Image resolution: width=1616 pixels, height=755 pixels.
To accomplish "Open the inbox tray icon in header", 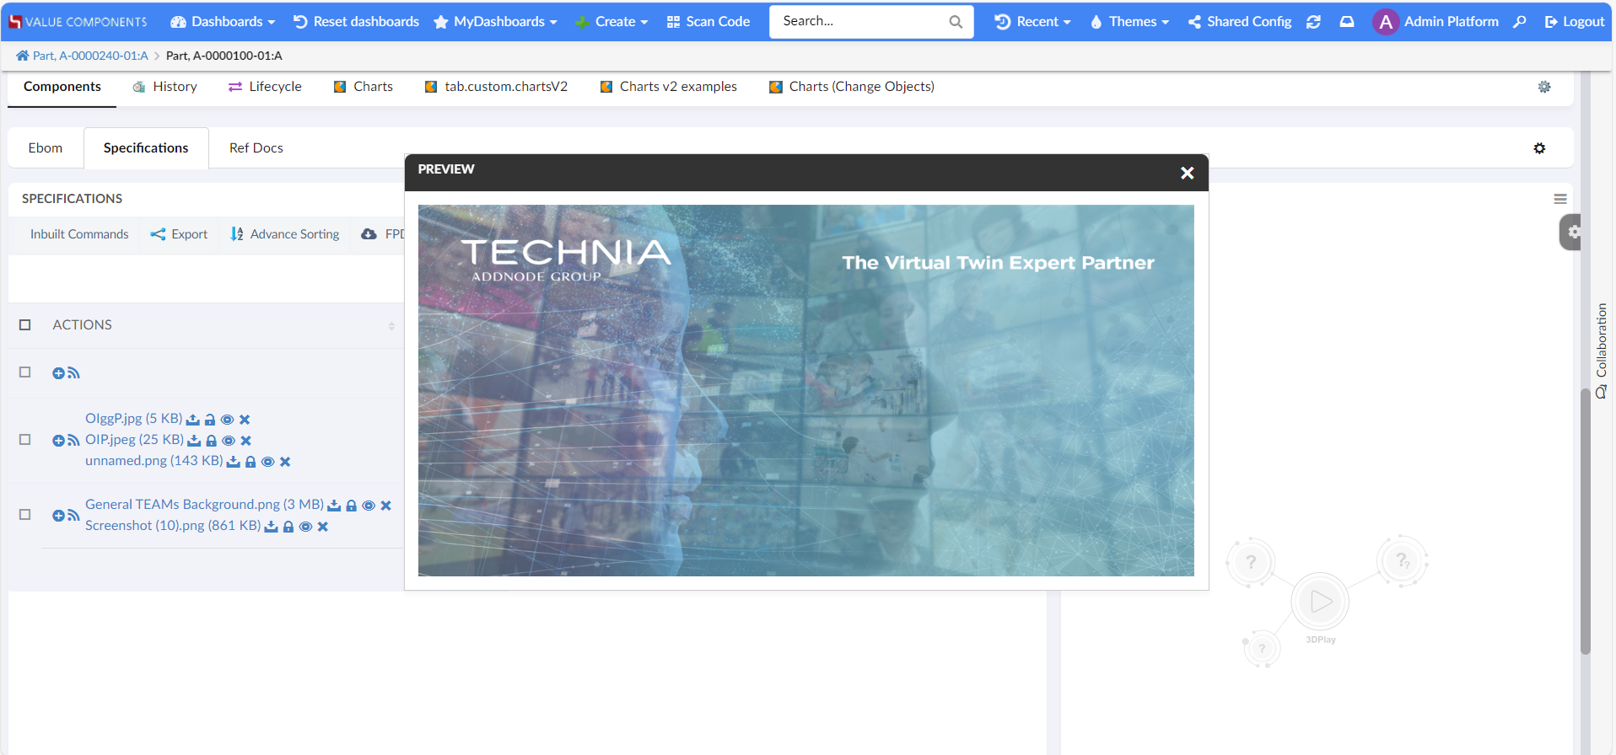I will pyautogui.click(x=1347, y=22).
